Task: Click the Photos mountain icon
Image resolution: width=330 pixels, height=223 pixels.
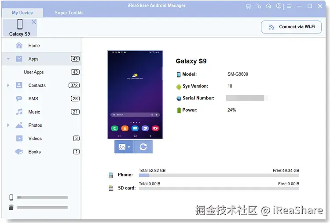Action: coord(19,125)
